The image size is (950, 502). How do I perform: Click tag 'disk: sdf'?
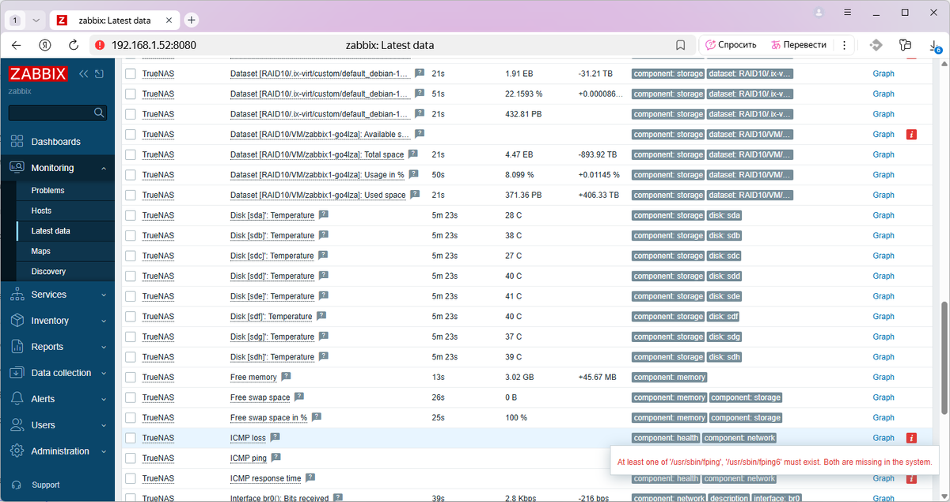point(724,317)
